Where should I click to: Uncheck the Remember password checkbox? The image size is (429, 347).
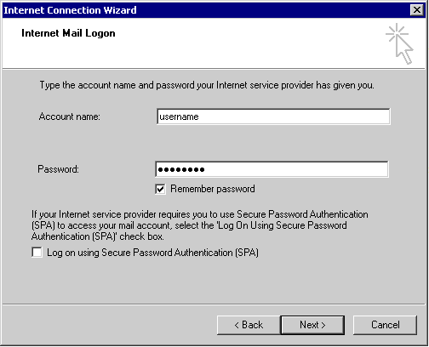coord(160,189)
